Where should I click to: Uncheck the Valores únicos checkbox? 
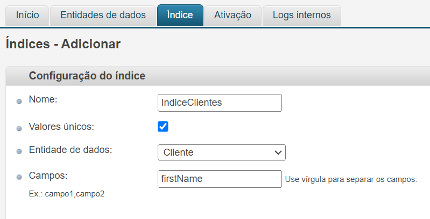pos(163,127)
